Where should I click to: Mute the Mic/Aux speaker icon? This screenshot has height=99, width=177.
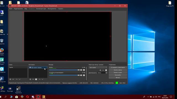coord(81,70)
